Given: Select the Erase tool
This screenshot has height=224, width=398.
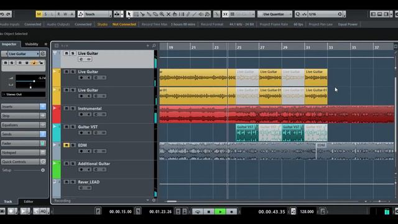Looking at the screenshot, I should tap(155, 14).
